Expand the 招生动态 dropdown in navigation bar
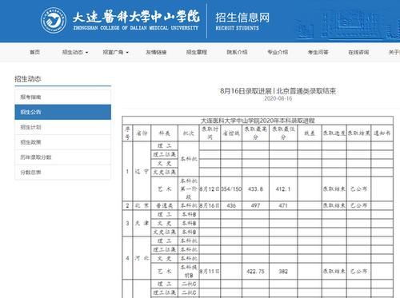 [x=75, y=52]
